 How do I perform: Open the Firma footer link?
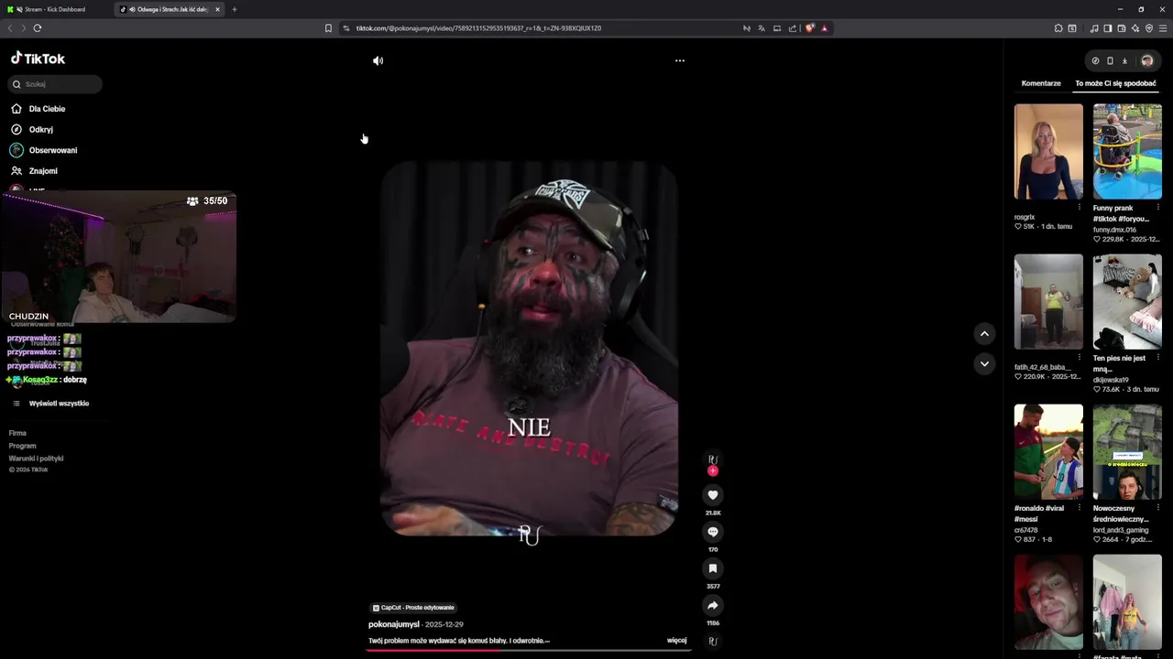17,433
